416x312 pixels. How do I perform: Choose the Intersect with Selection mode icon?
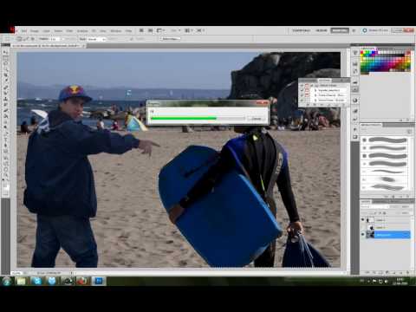33,39
